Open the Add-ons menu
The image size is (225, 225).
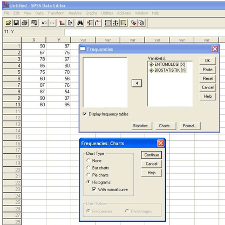(x=124, y=13)
